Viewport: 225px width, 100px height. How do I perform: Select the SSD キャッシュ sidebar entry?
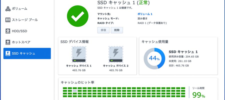(x=27, y=53)
